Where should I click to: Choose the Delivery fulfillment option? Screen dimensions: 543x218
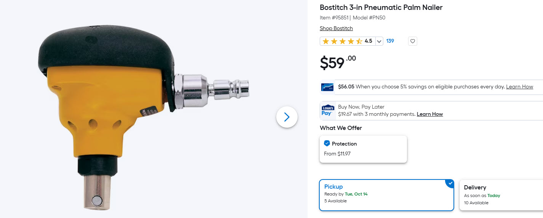click(501, 195)
